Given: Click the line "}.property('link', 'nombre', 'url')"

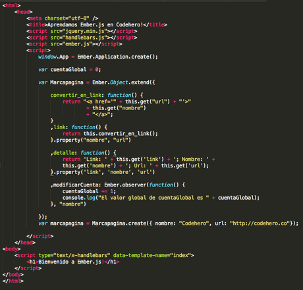Looking at the screenshot, I should [x=103, y=172].
